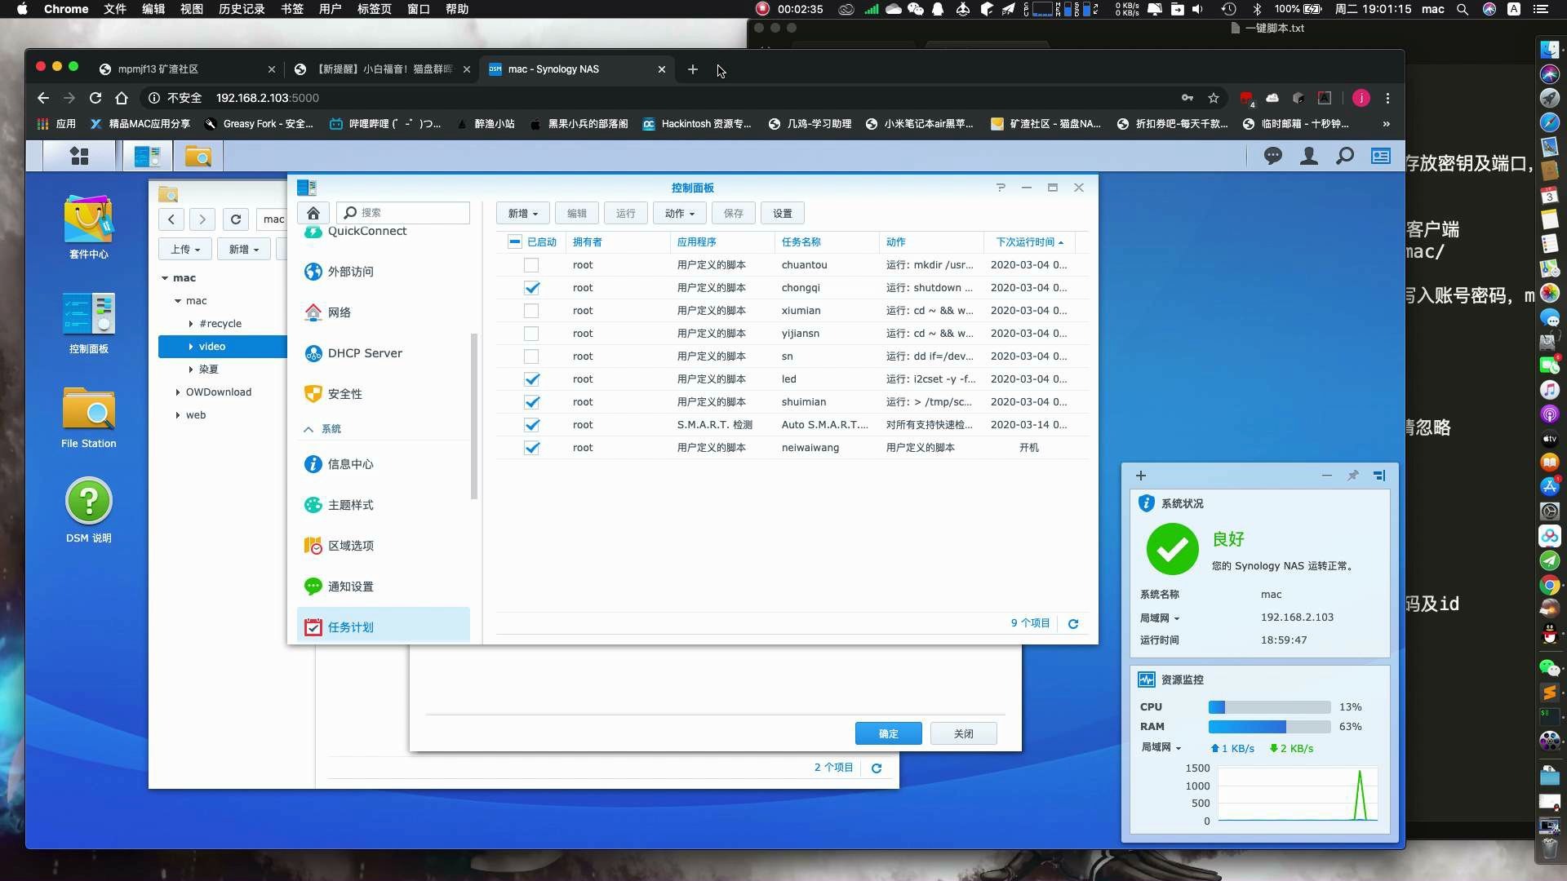Image resolution: width=1567 pixels, height=881 pixels.
Task: Expand the web folder tree node
Action: [178, 415]
